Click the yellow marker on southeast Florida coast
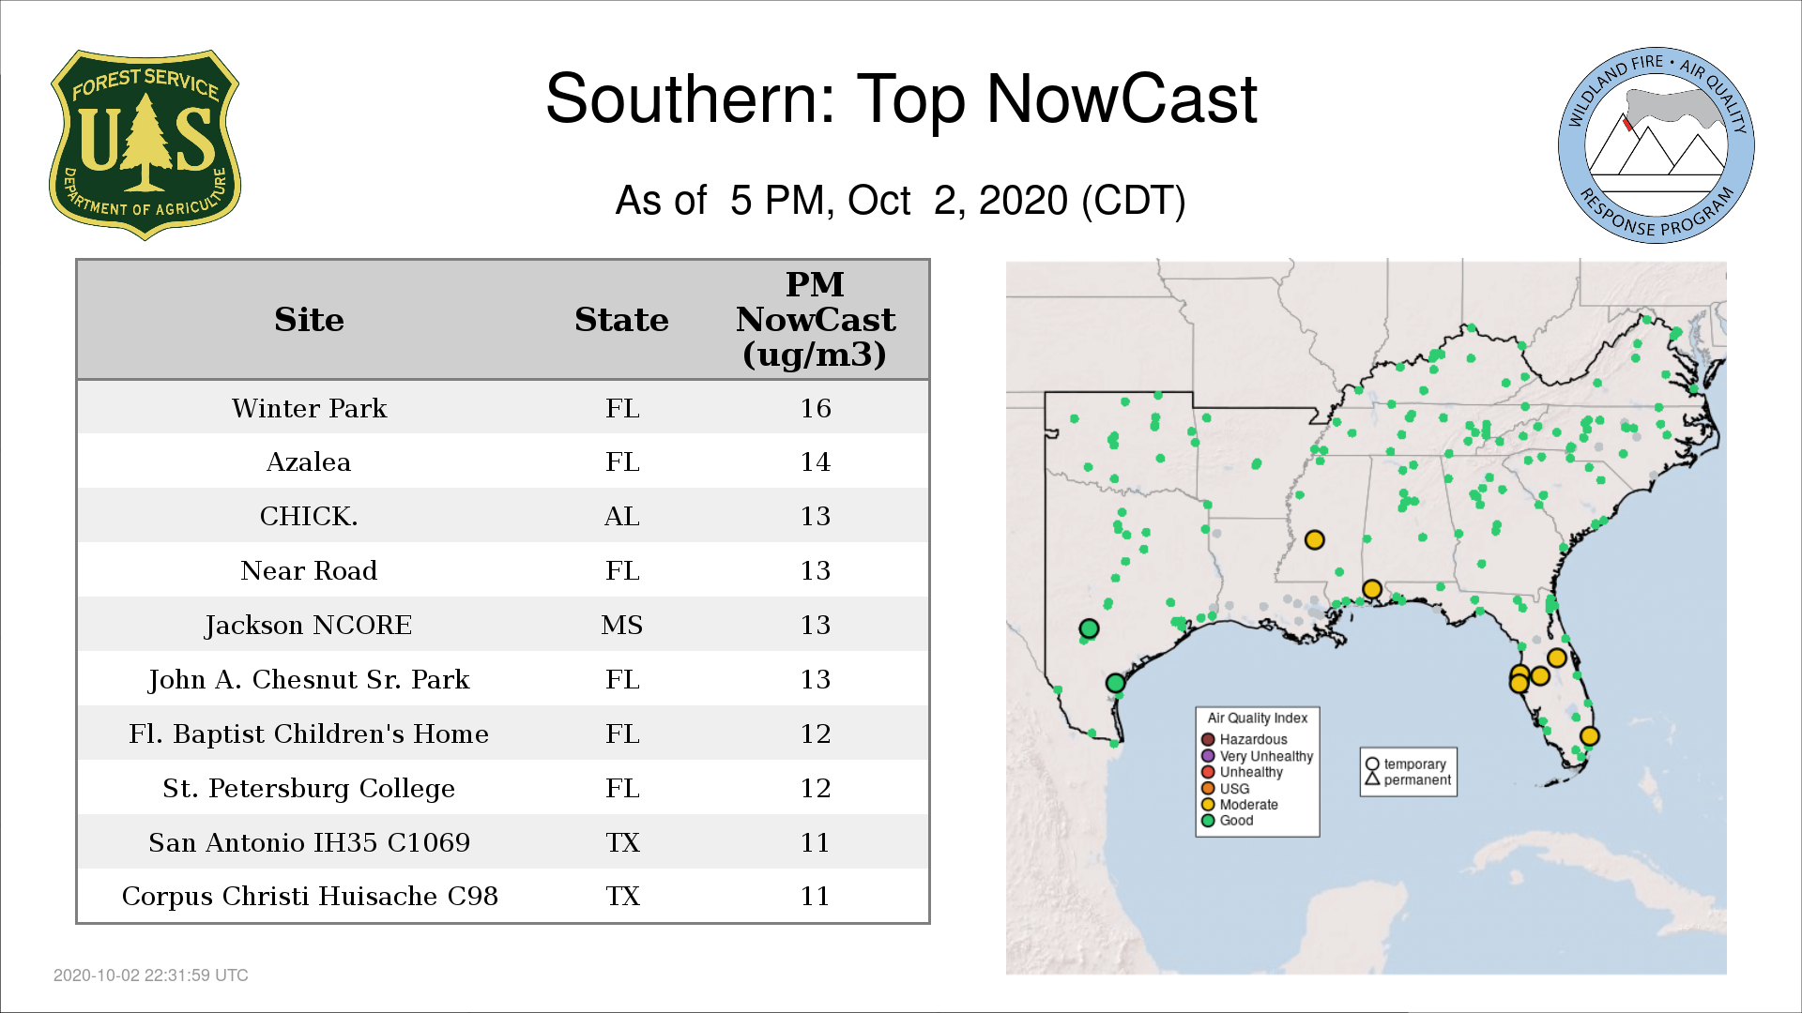The height and width of the screenshot is (1013, 1802). pos(1589,735)
